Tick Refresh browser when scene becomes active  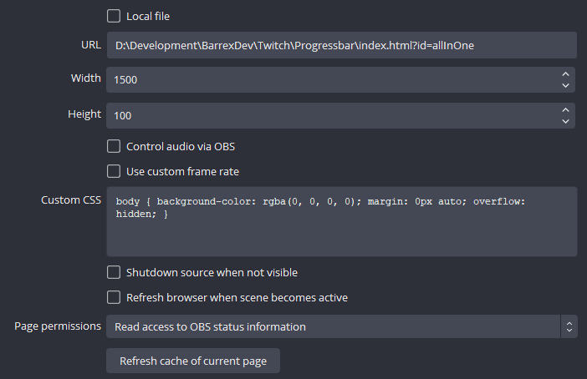coord(114,297)
